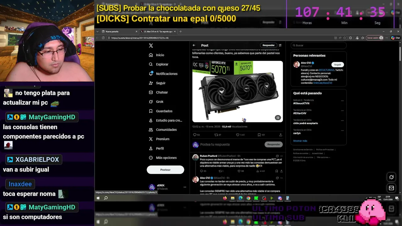Open the @CULTURAVJ mention link

(x=327, y=70)
